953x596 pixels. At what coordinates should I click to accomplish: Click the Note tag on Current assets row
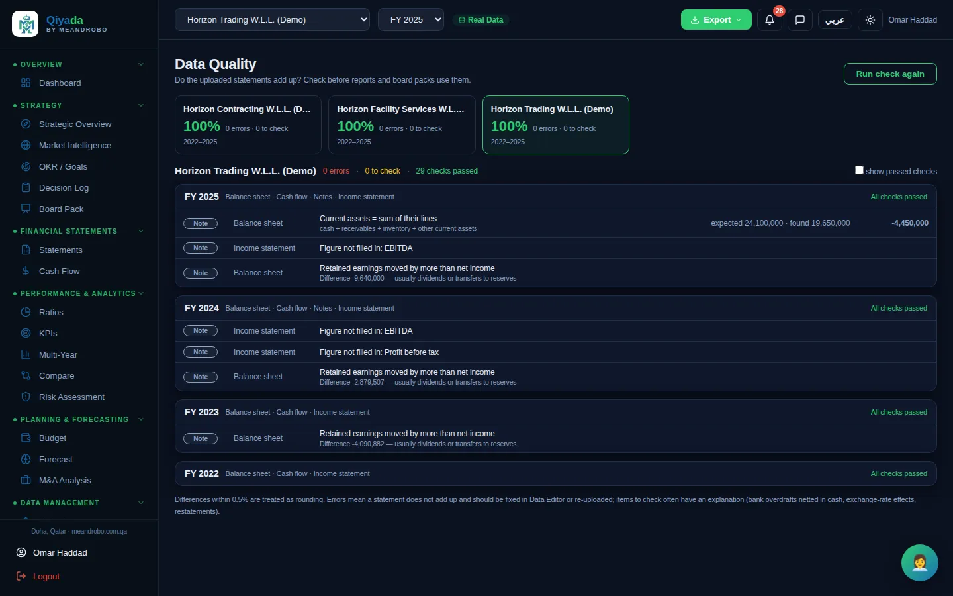(x=201, y=224)
